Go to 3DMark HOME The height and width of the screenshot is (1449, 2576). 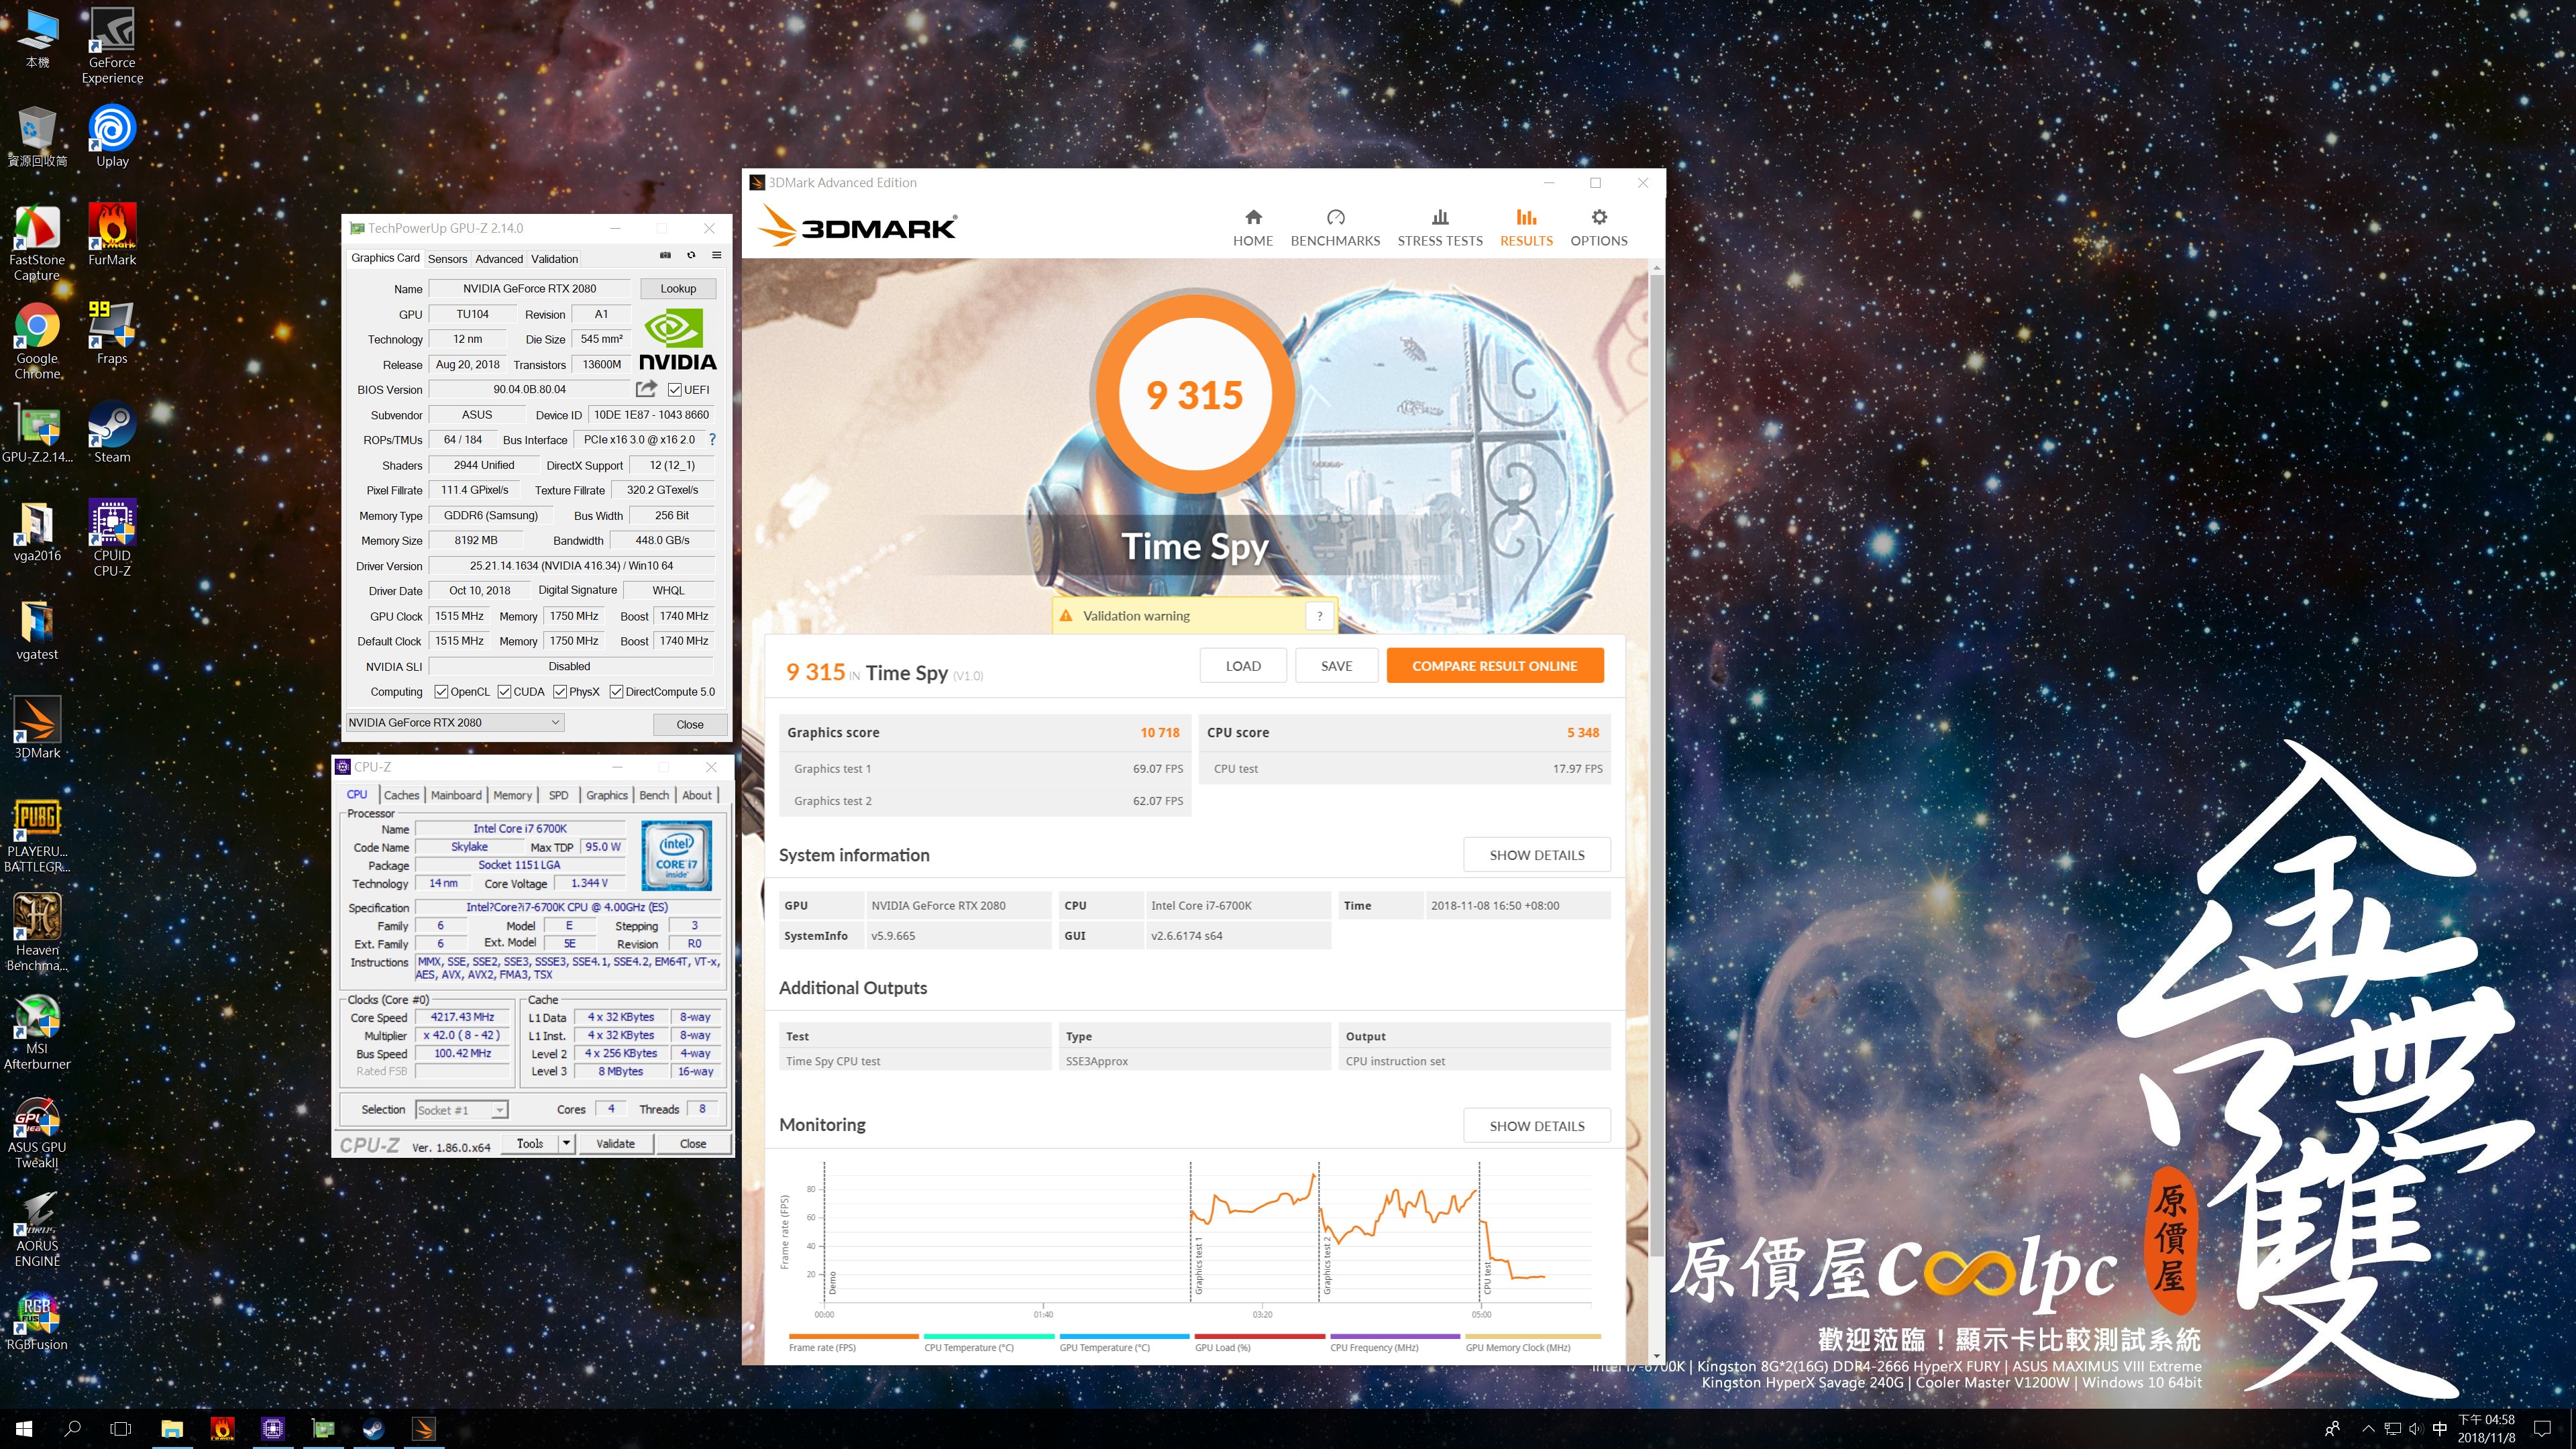1253,228
